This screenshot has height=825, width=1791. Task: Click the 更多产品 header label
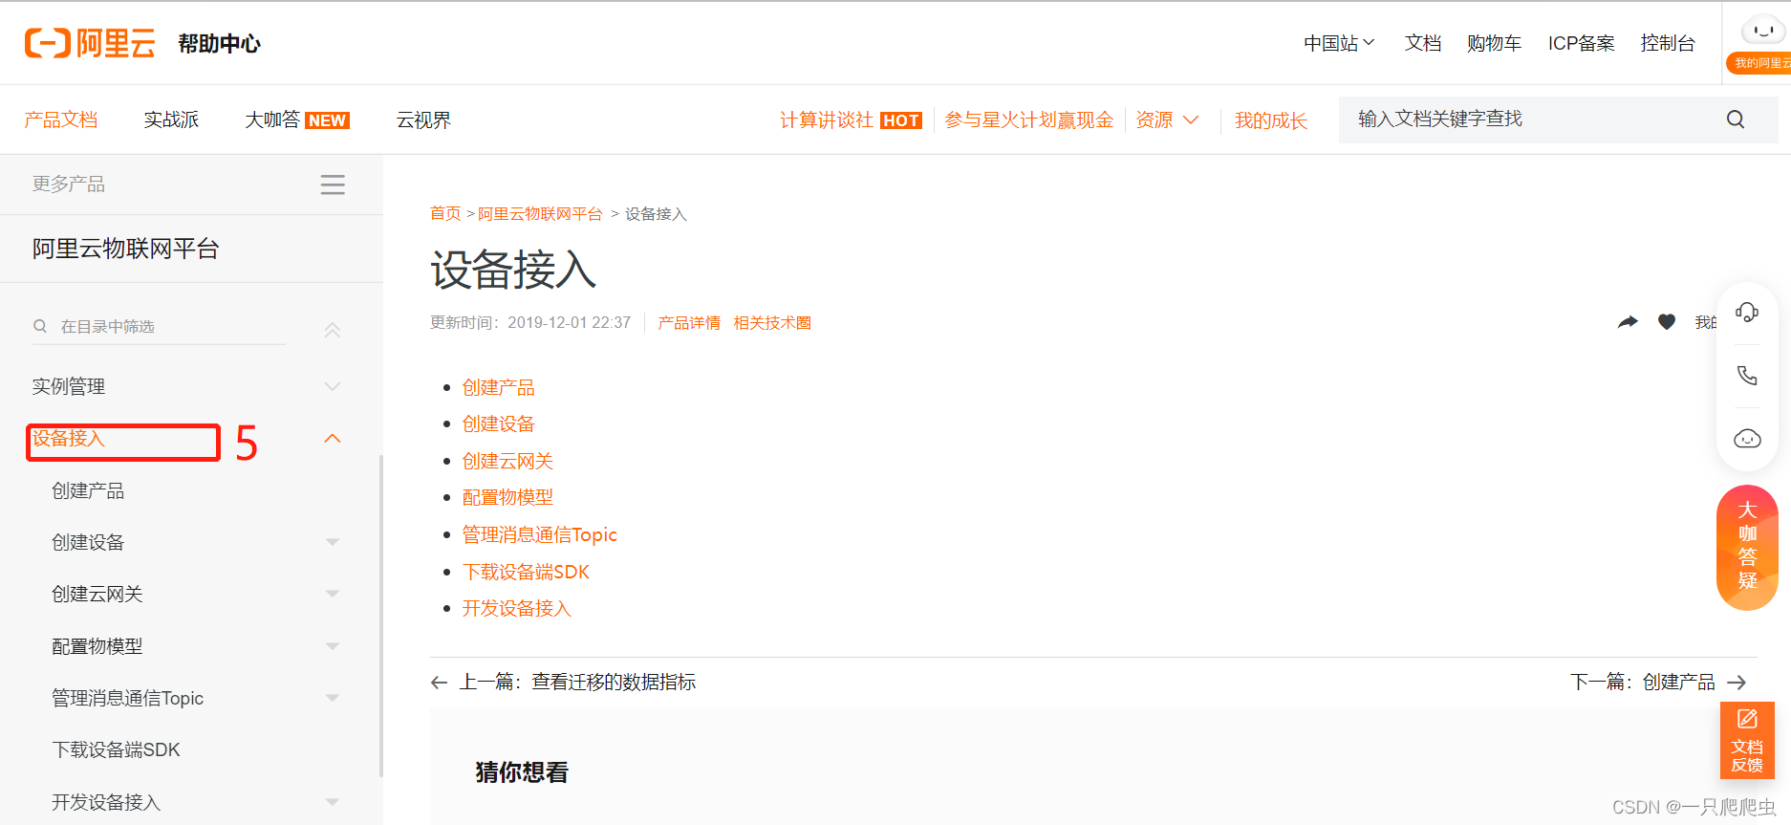click(x=69, y=184)
